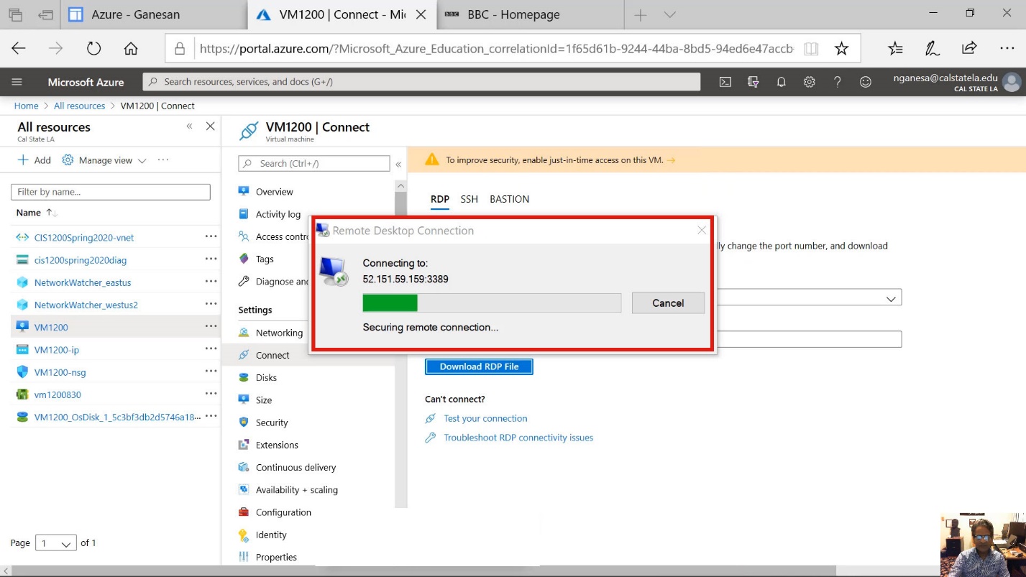The image size is (1026, 577).
Task: Switch to the SSH tab
Action: point(469,199)
